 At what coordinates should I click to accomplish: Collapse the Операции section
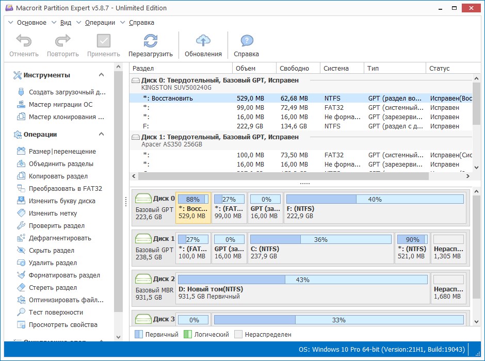[x=101, y=135]
